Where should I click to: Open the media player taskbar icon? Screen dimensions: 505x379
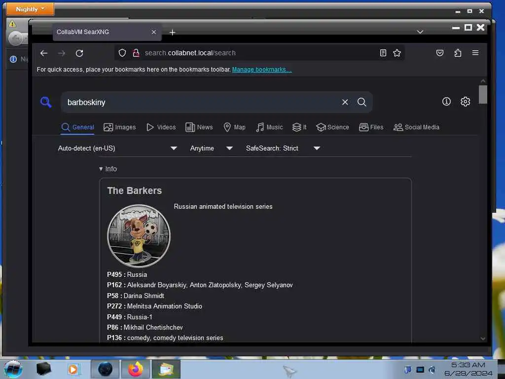pyautogui.click(x=74, y=369)
